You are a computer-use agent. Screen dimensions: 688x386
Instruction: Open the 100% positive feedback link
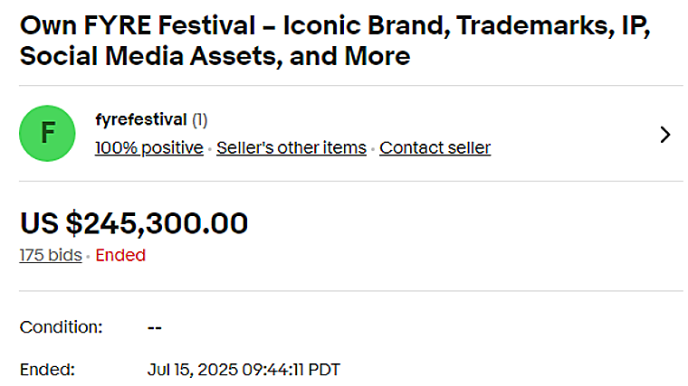(x=148, y=147)
